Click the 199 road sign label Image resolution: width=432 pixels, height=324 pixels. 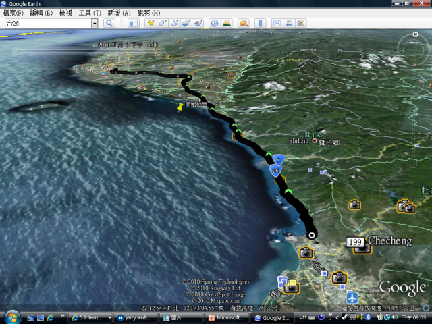pyautogui.click(x=356, y=242)
